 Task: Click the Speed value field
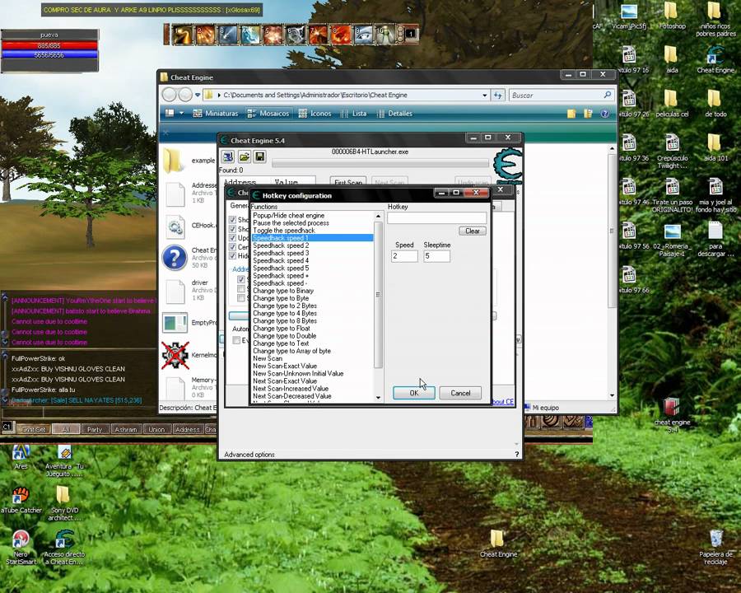pos(404,256)
